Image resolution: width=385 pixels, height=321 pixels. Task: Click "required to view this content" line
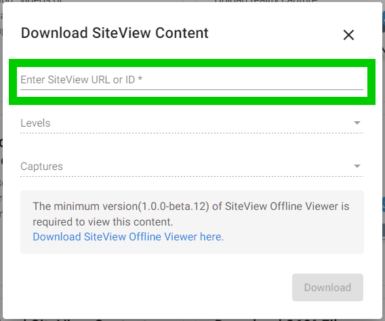click(x=103, y=222)
